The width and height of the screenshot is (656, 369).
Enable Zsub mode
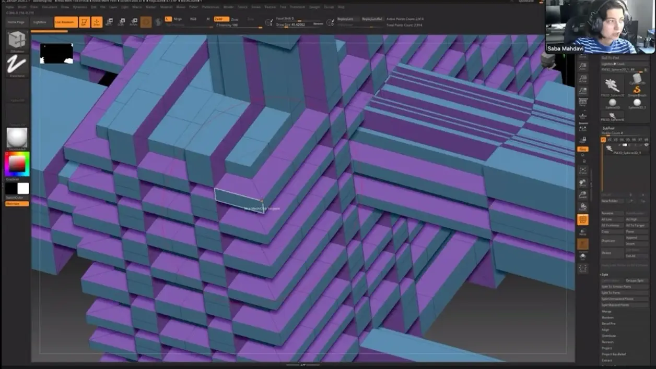coord(235,19)
